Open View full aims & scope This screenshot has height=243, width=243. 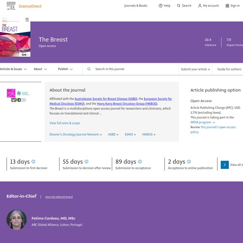[64, 123]
